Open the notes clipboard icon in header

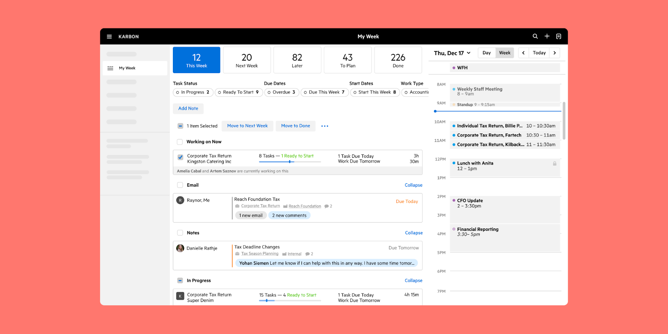(x=559, y=36)
